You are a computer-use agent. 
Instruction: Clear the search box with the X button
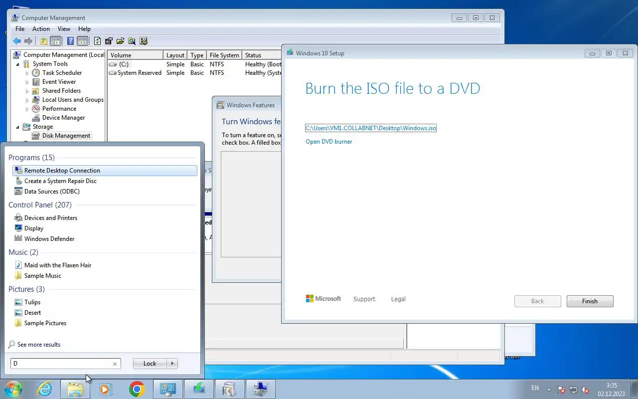pyautogui.click(x=115, y=364)
